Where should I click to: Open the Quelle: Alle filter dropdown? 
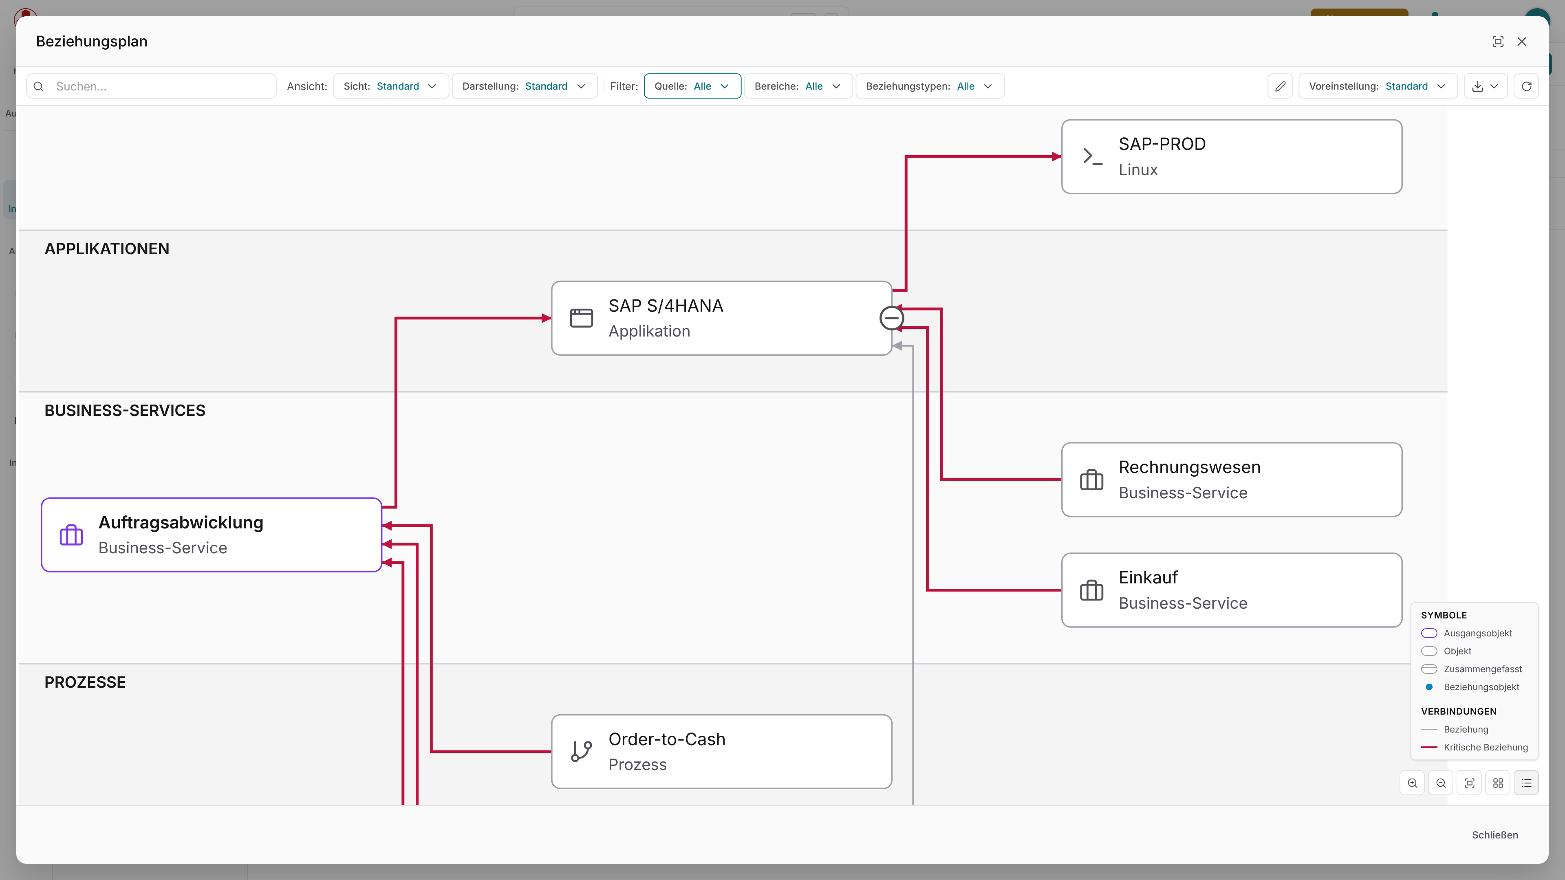tap(692, 86)
